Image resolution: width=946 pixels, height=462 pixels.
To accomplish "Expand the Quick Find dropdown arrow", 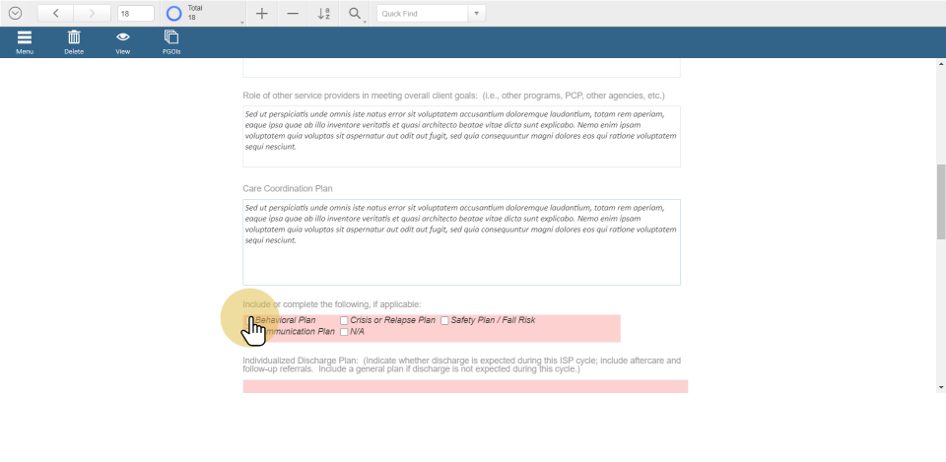I will click(x=477, y=14).
